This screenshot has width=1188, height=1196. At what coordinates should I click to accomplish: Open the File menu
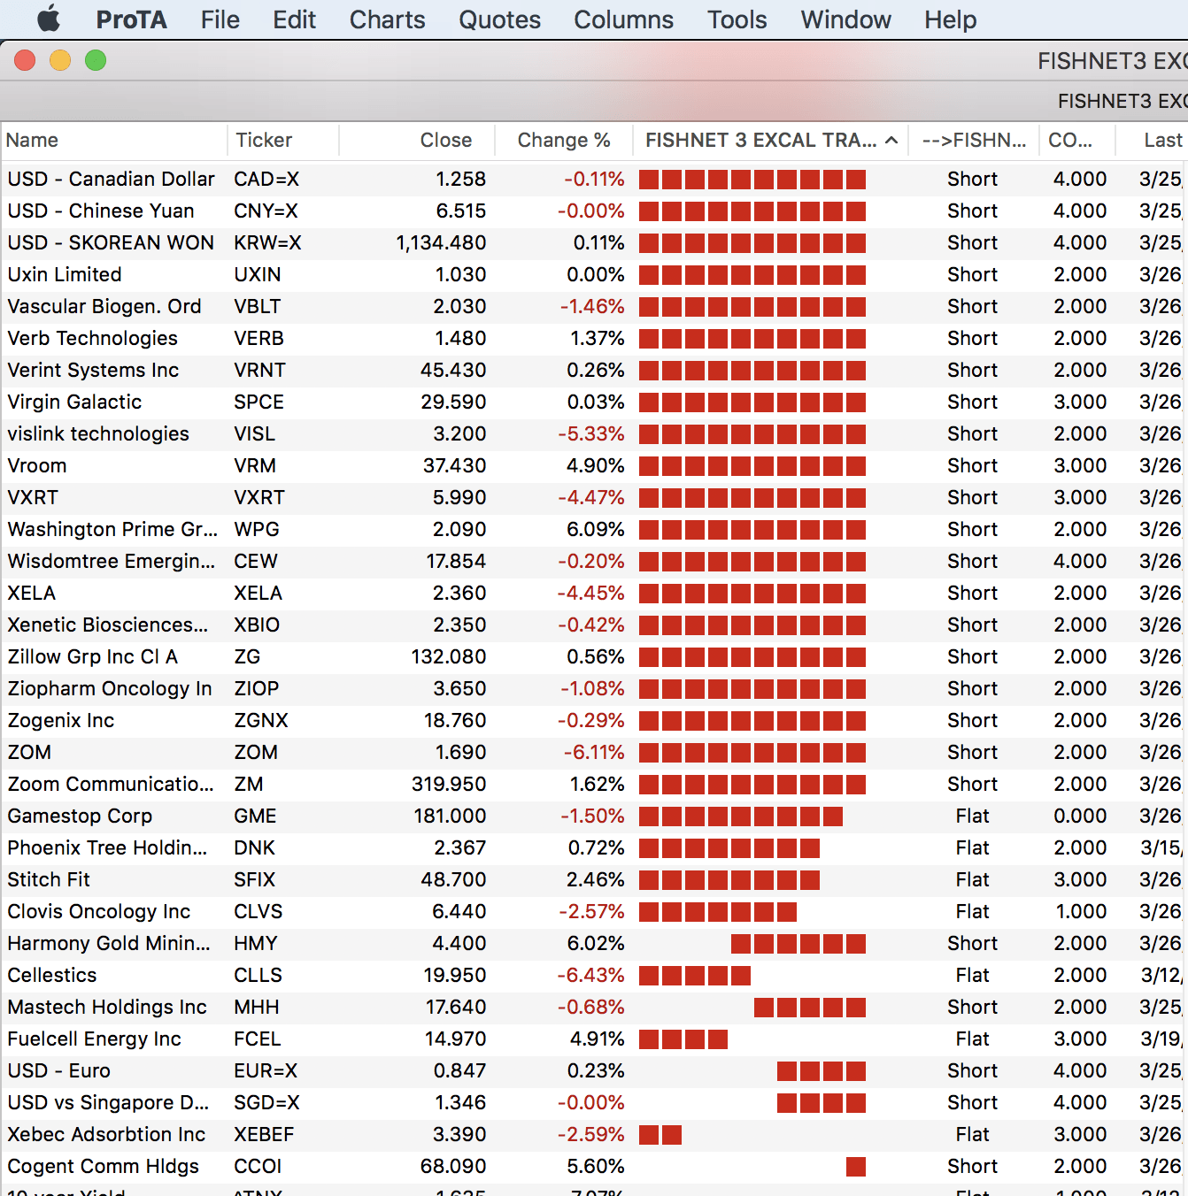[220, 19]
